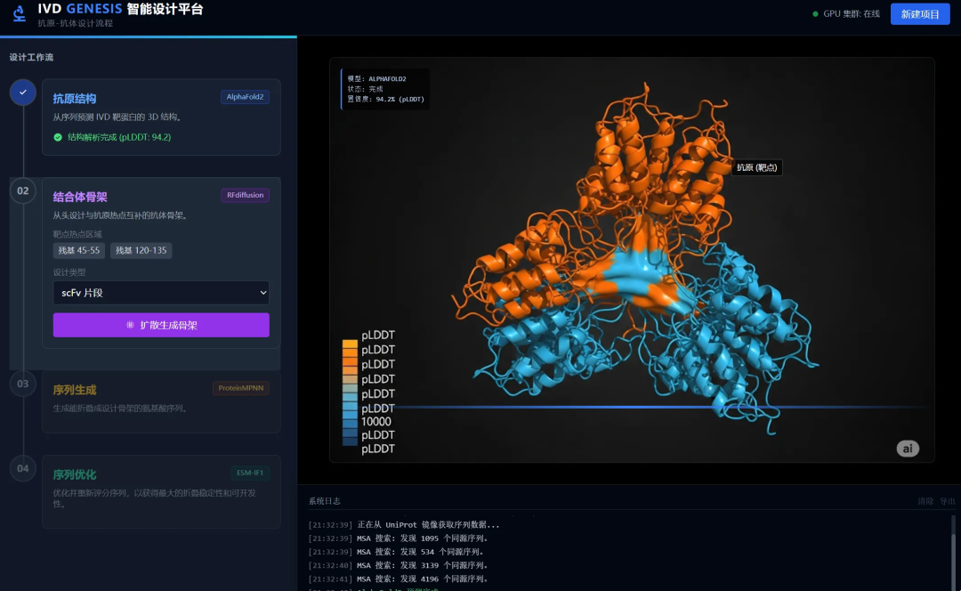Click 清除 to clear system log
Viewport: 961px width, 591px height.
(x=925, y=501)
